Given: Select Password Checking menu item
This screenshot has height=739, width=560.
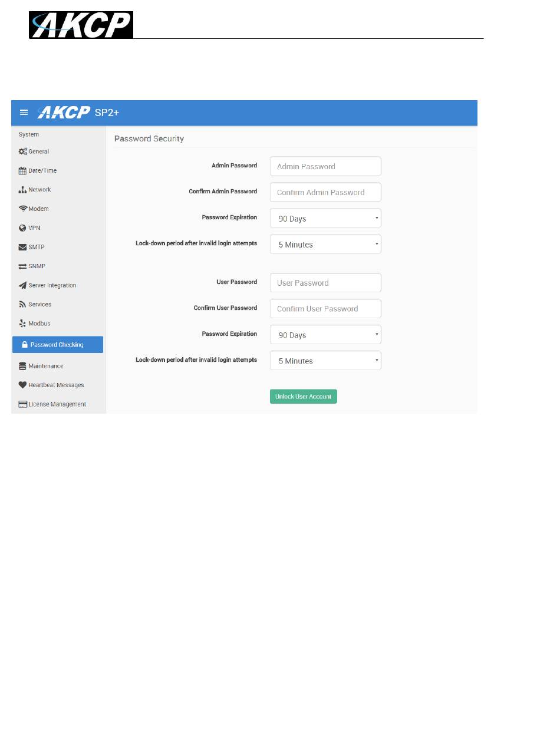Looking at the screenshot, I should click(x=58, y=345).
